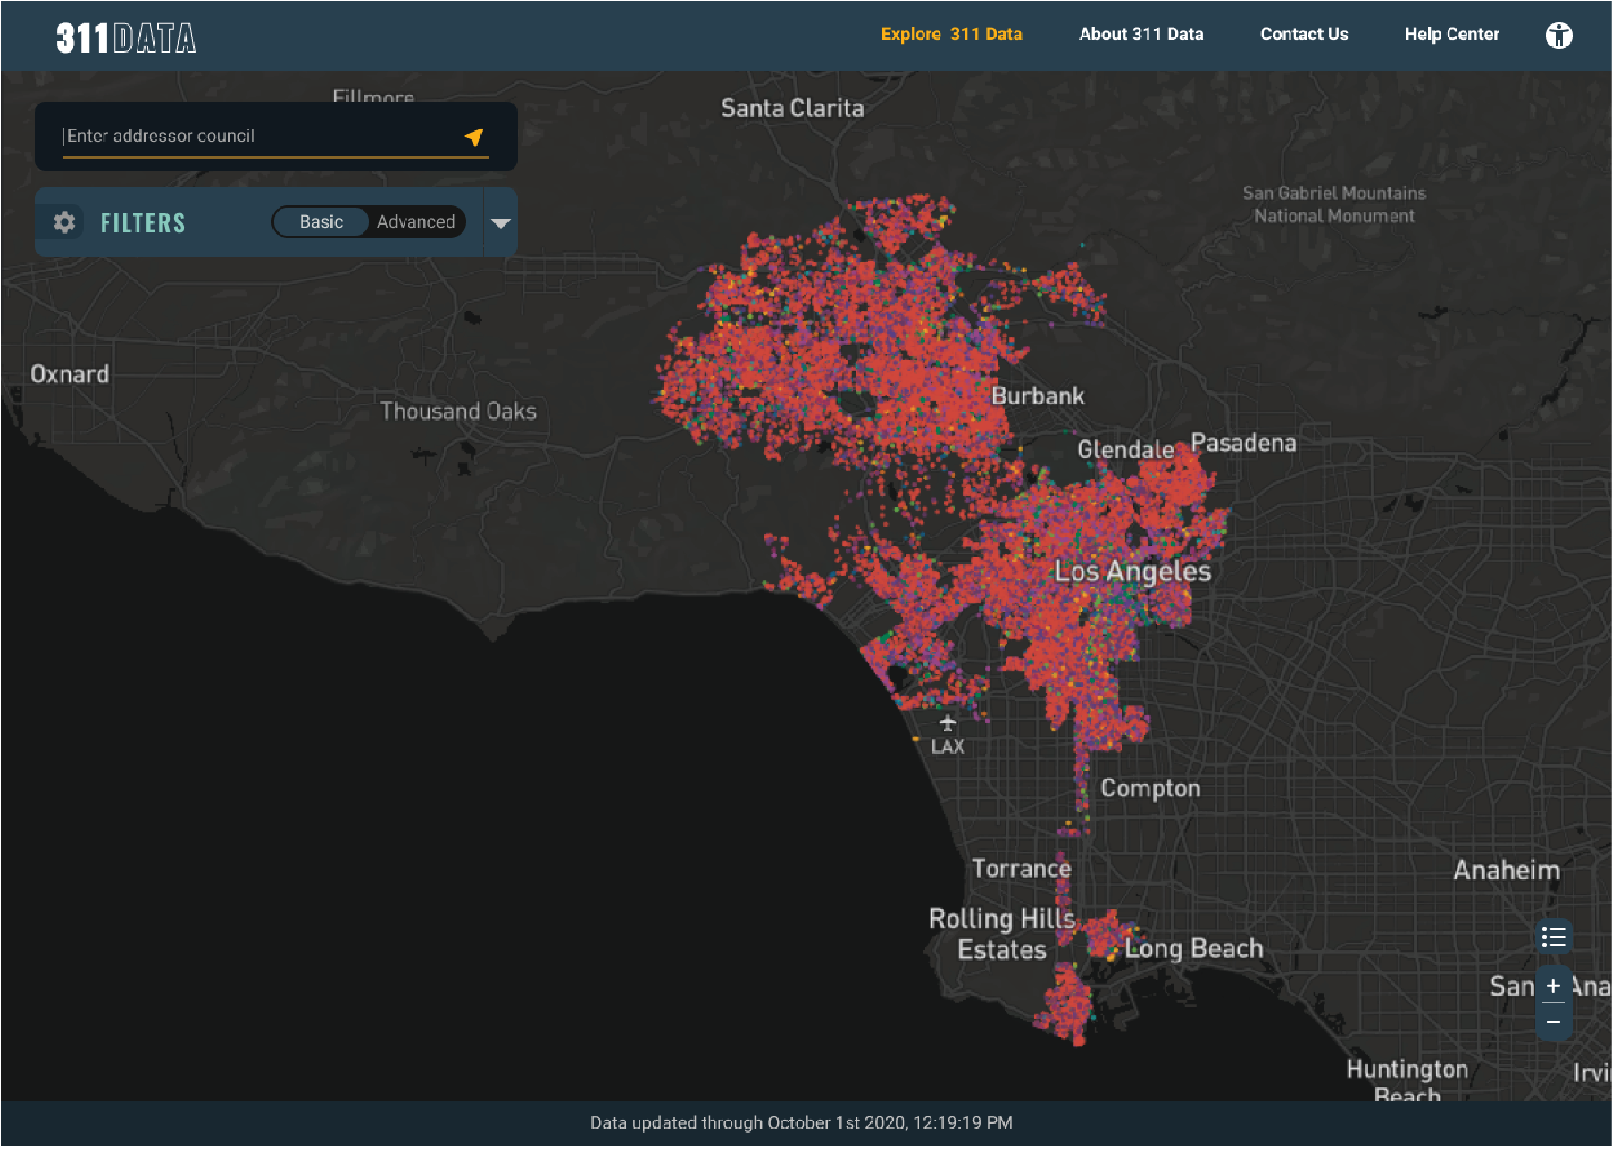
Task: Click the data updated timestamp text
Action: tap(801, 1122)
